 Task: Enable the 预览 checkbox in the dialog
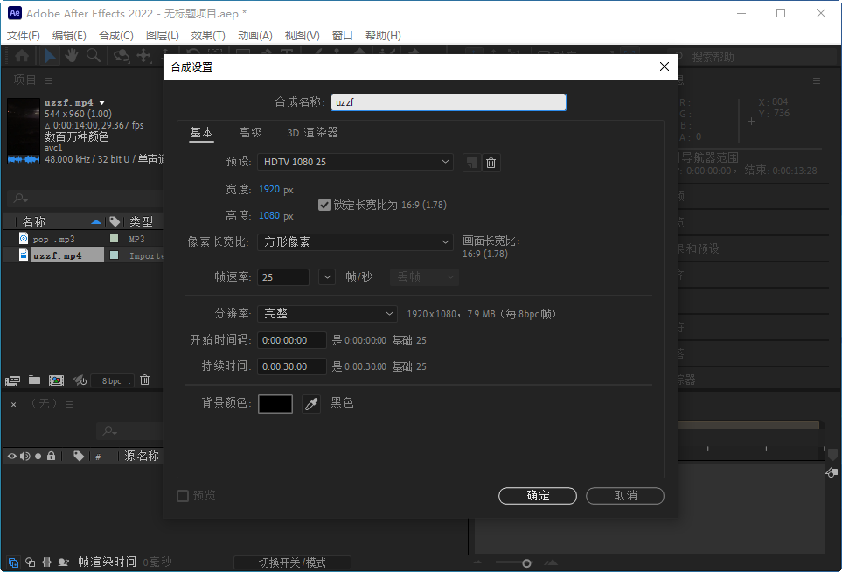coord(183,496)
